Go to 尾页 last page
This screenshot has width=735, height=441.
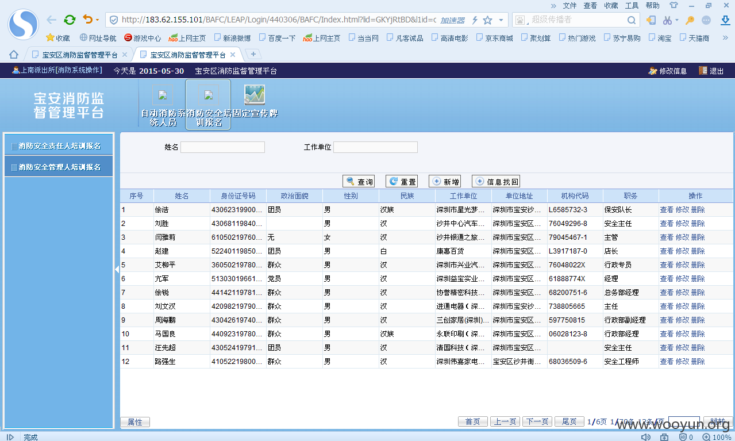coord(569,422)
